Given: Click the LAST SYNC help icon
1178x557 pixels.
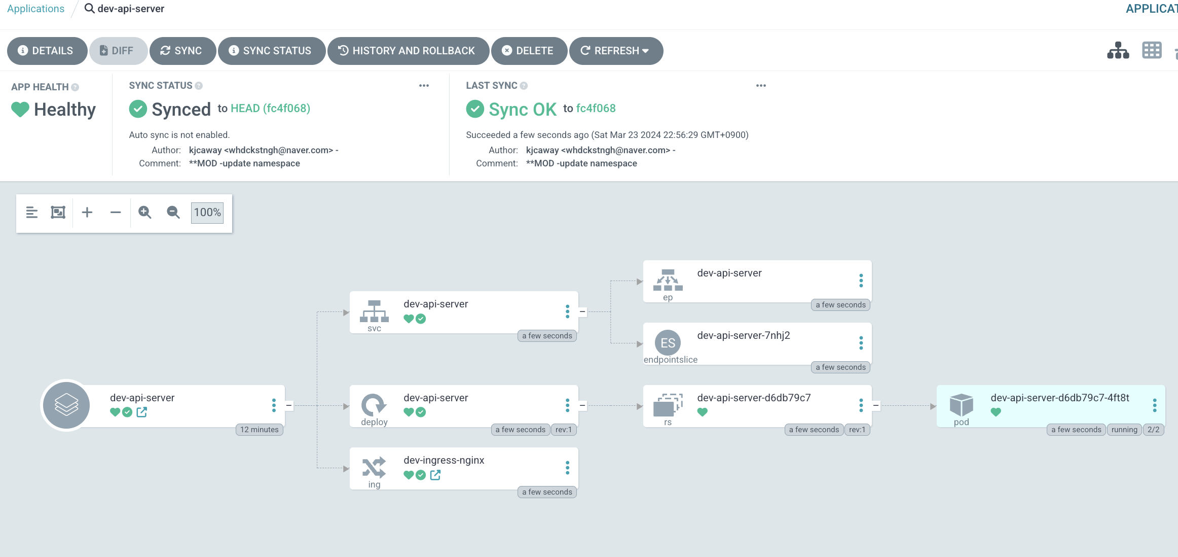Looking at the screenshot, I should 524,86.
